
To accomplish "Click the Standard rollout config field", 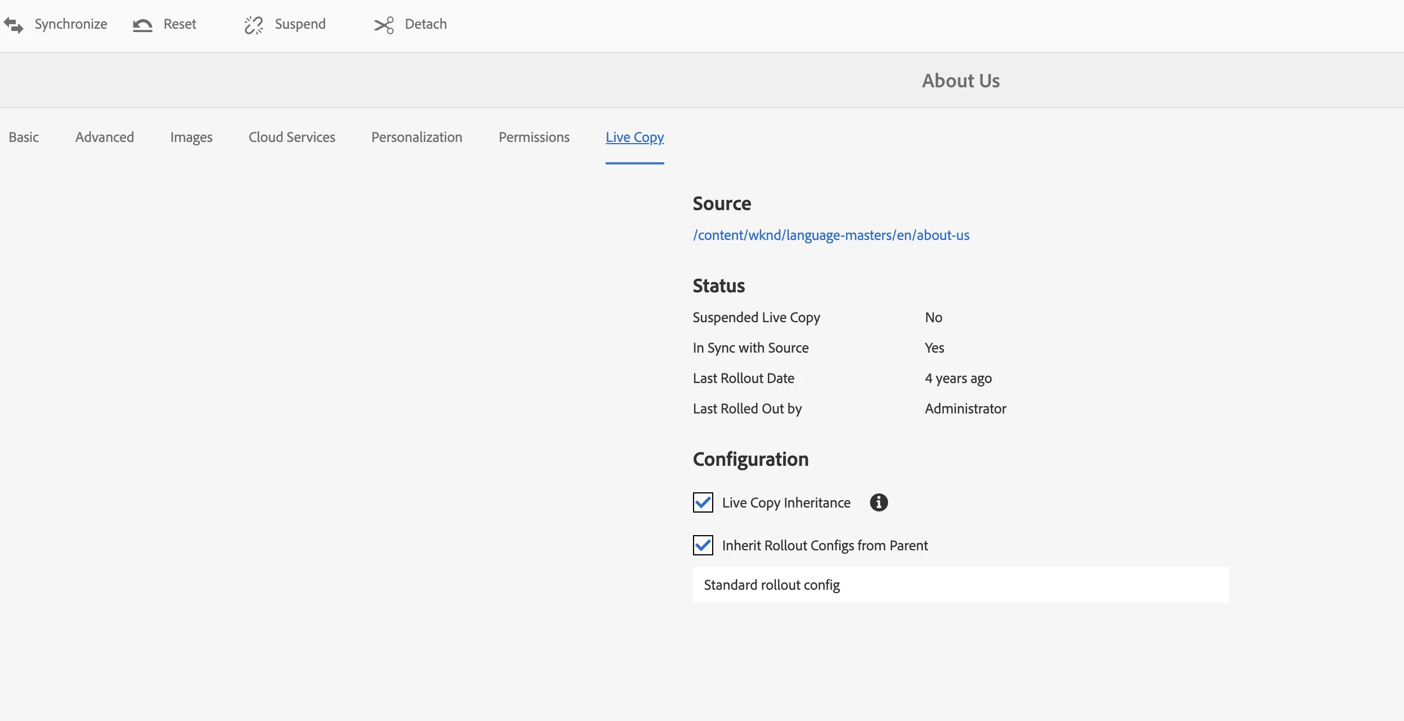I will click(960, 585).
